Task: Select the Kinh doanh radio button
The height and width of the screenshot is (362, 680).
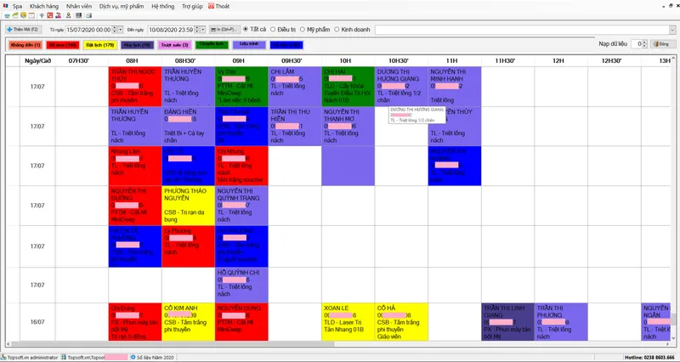Action: coord(337,30)
